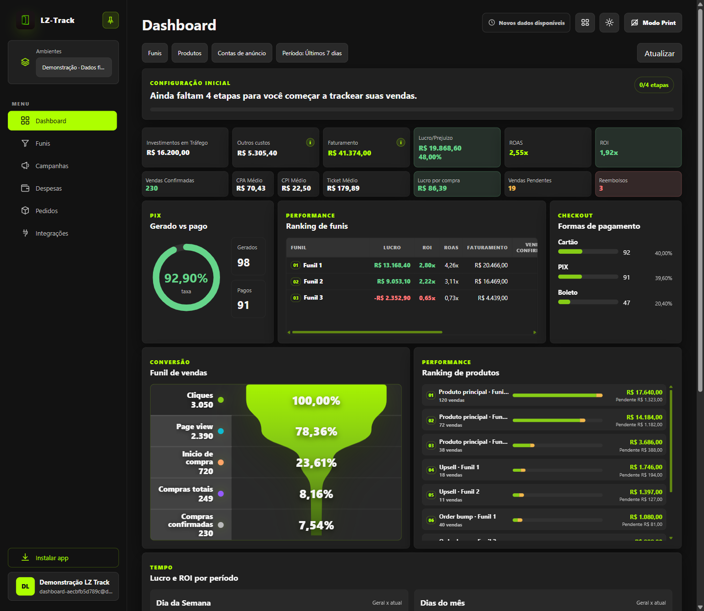Open Despesas in the sidebar
704x611 pixels.
(x=62, y=188)
